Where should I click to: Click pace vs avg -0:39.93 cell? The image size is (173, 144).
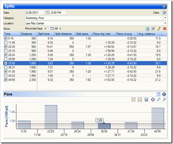(x=131, y=39)
